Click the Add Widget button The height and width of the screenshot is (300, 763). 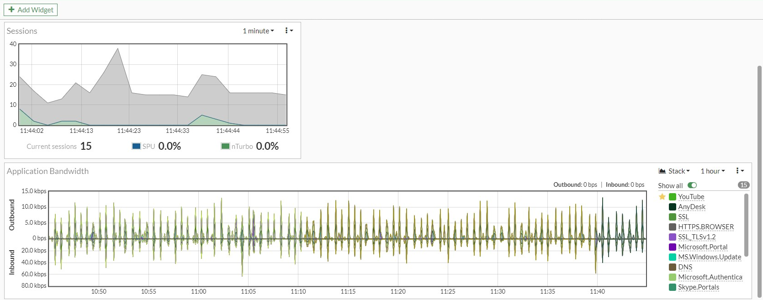[31, 10]
